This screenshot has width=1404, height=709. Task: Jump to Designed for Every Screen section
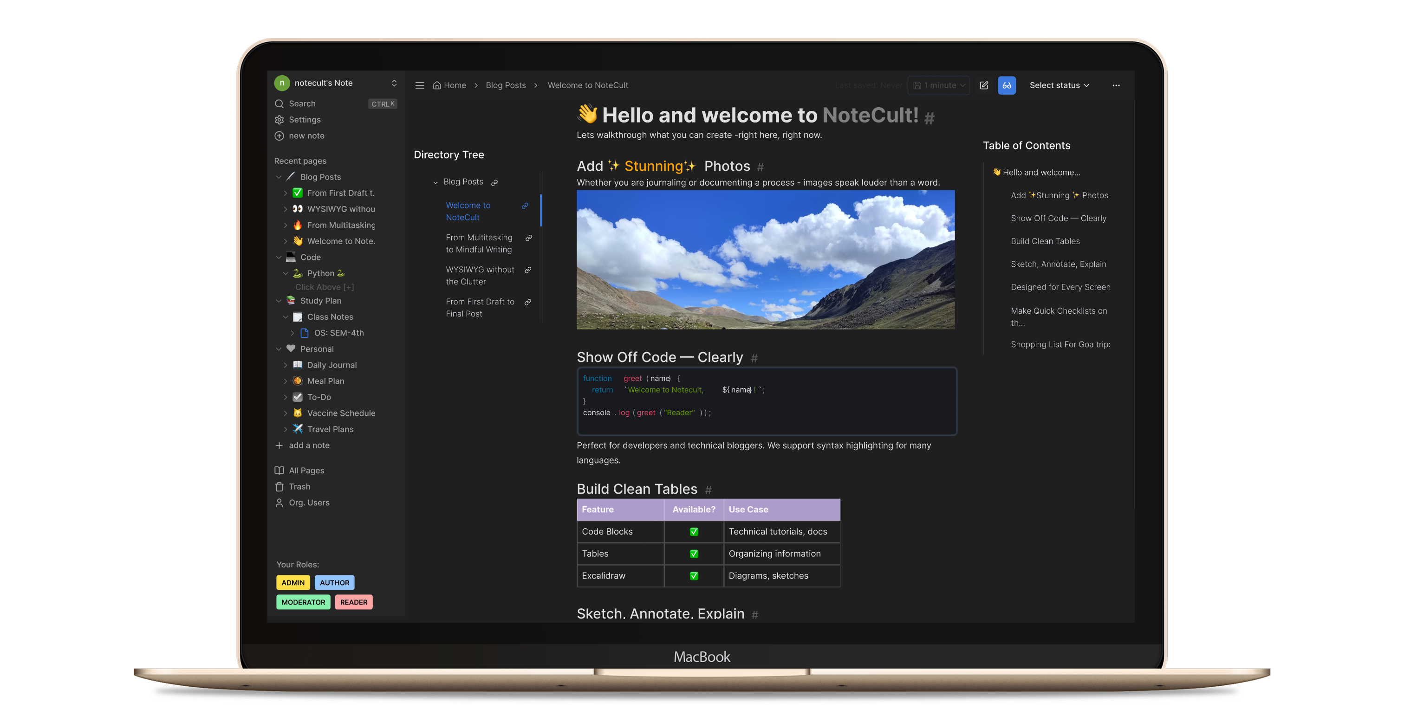coord(1060,287)
